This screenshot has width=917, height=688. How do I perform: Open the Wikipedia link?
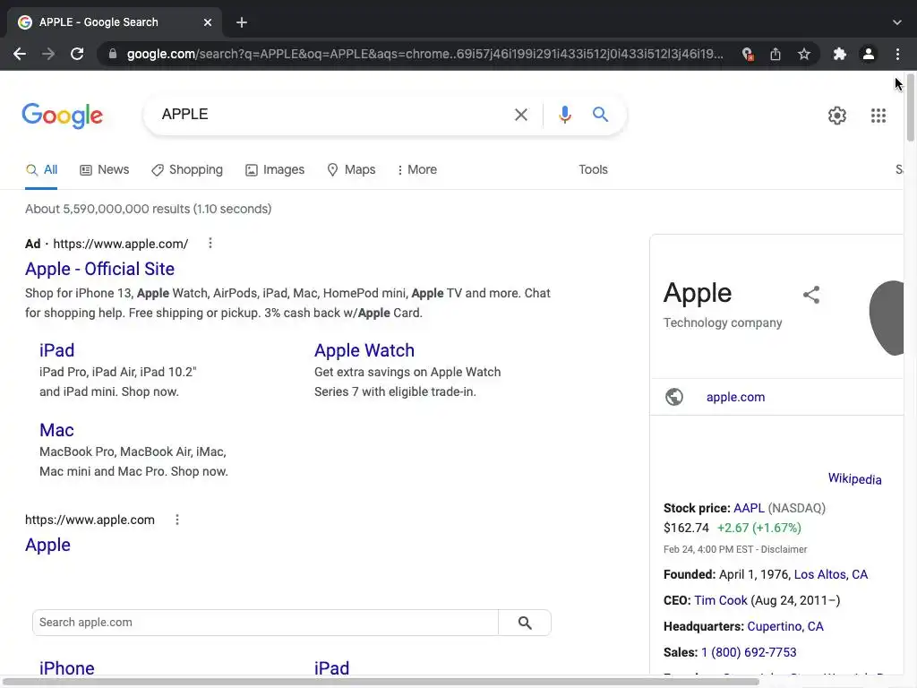pyautogui.click(x=854, y=478)
